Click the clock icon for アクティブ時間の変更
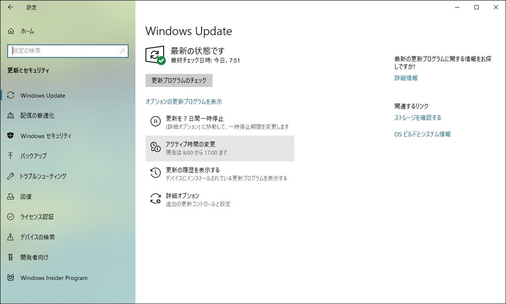The width and height of the screenshot is (506, 304). coord(156,147)
